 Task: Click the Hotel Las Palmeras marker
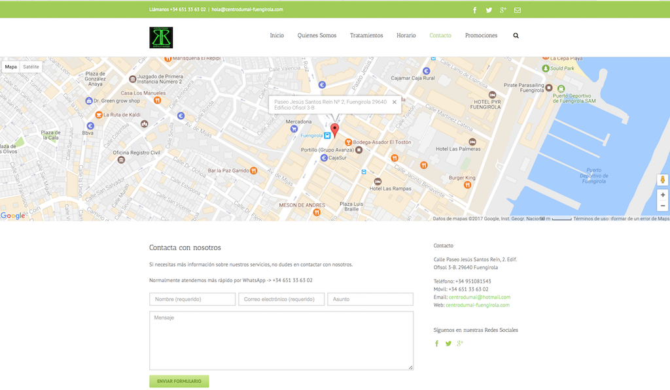point(472,142)
